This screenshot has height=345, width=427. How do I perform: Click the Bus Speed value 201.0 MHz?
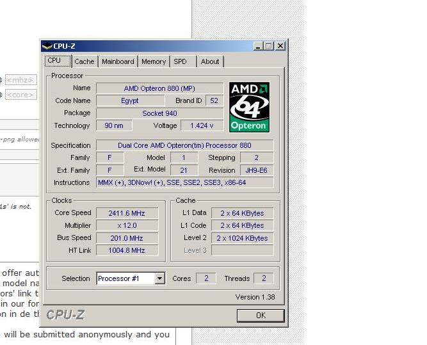coord(127,238)
